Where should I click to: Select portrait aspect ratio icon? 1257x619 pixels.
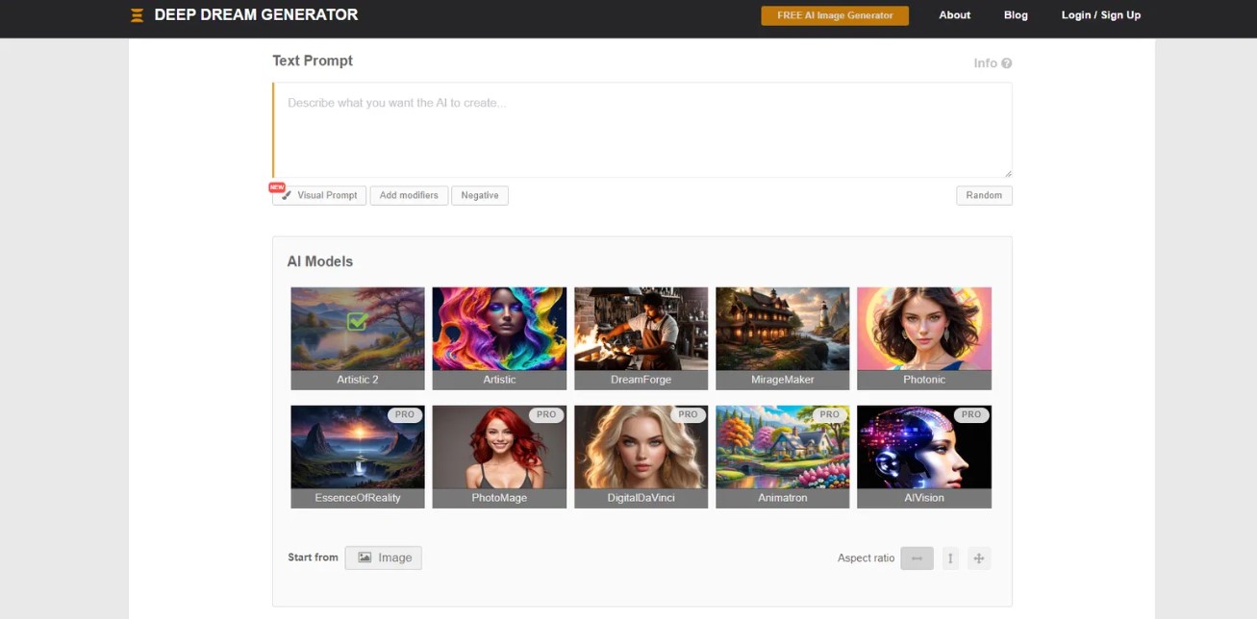pyautogui.click(x=950, y=558)
